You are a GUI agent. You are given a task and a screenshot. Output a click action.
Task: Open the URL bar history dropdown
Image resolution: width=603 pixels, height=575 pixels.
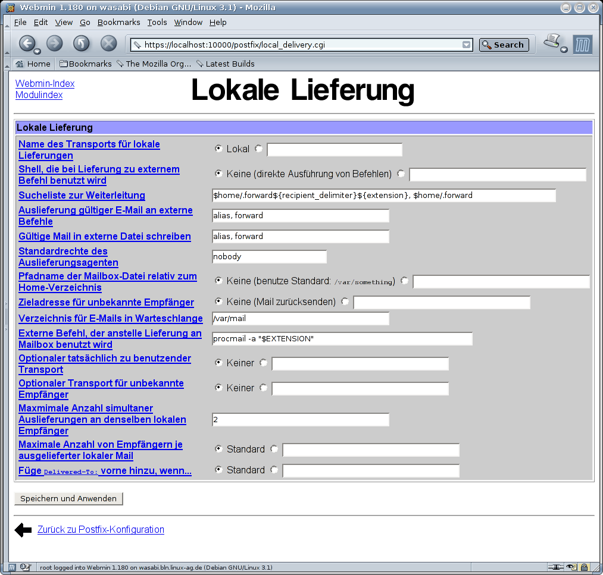[466, 45]
